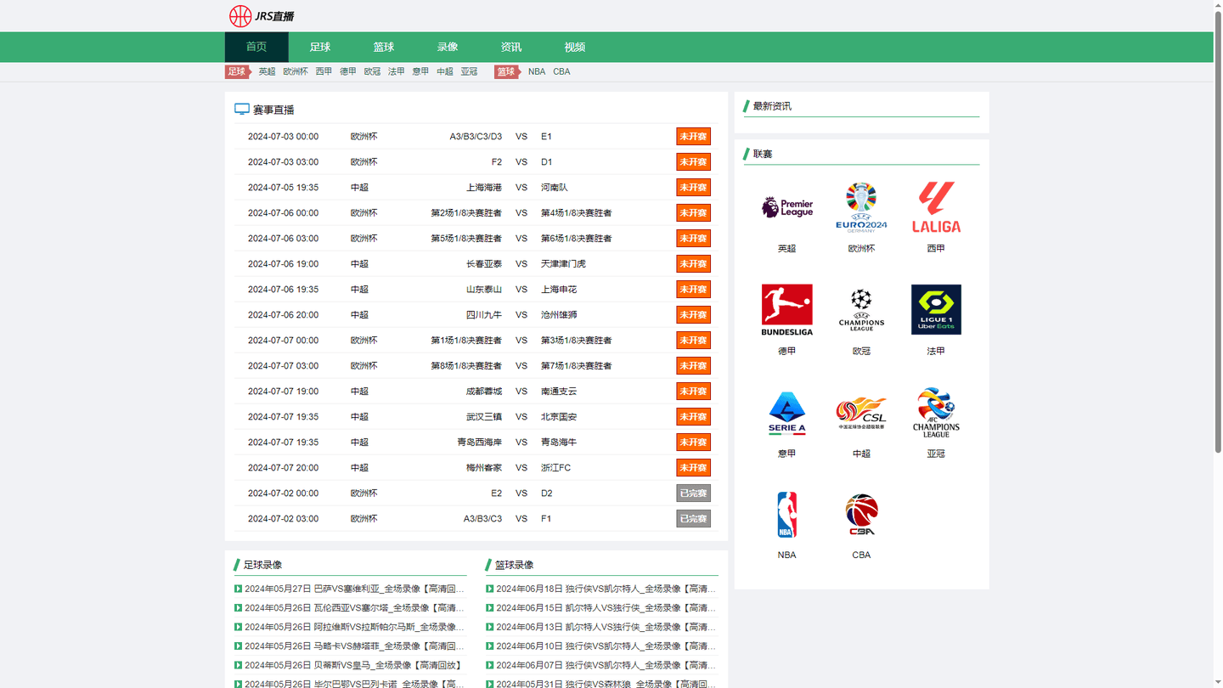Click team name 青岛海牛
Viewport: 1223px width, 688px height.
point(559,443)
